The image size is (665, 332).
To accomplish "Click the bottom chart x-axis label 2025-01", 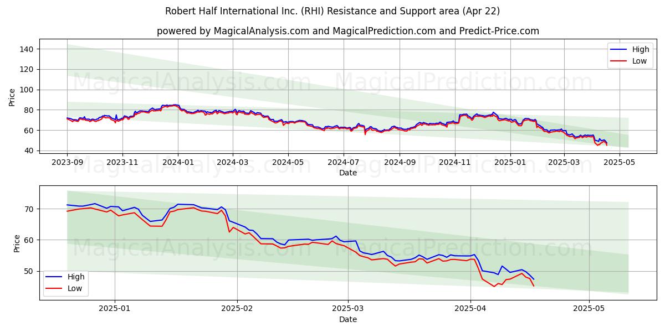I will click(x=115, y=310).
